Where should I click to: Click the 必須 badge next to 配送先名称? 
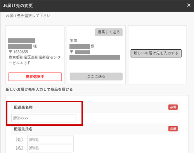(173, 107)
